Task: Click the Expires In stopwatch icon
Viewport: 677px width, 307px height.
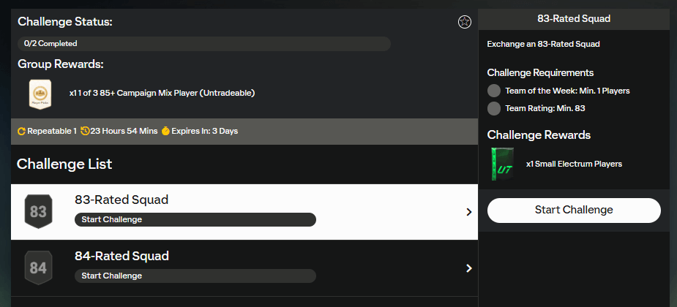Action: point(165,132)
